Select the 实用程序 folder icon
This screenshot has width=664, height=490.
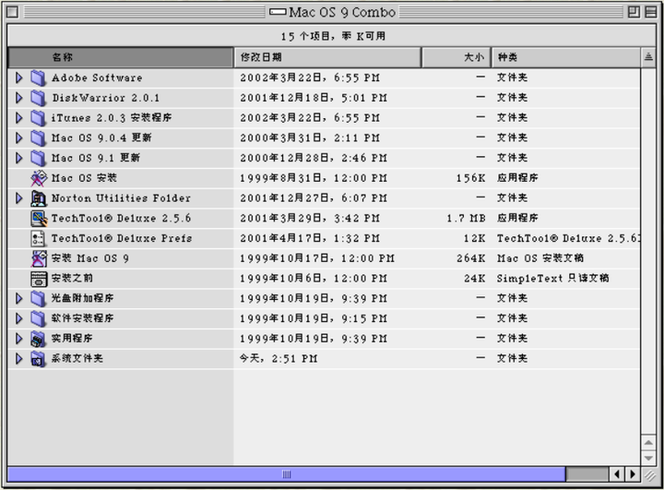38,339
